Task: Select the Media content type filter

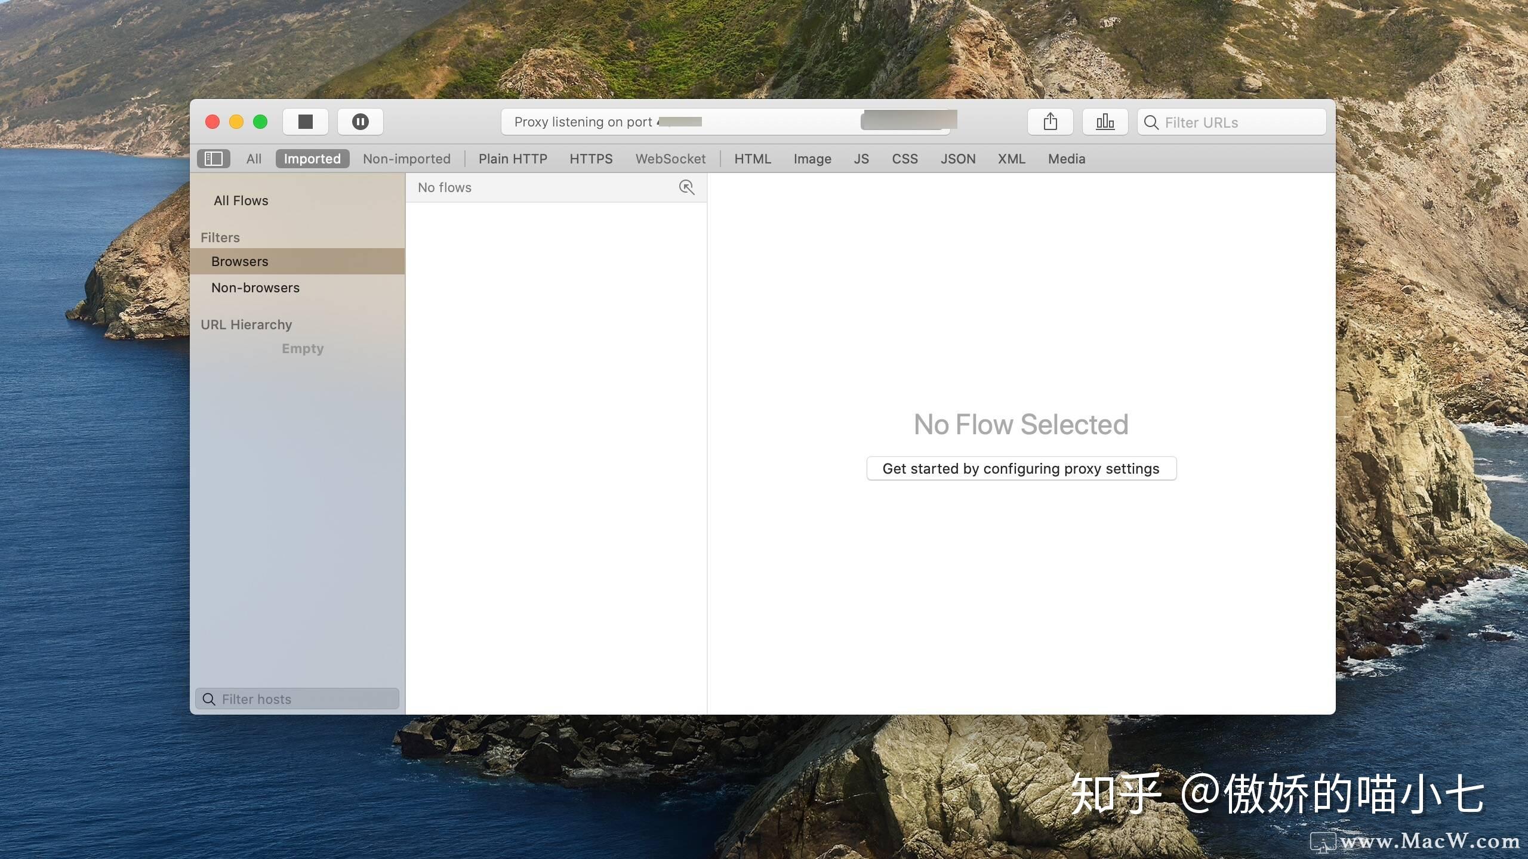Action: [1066, 159]
